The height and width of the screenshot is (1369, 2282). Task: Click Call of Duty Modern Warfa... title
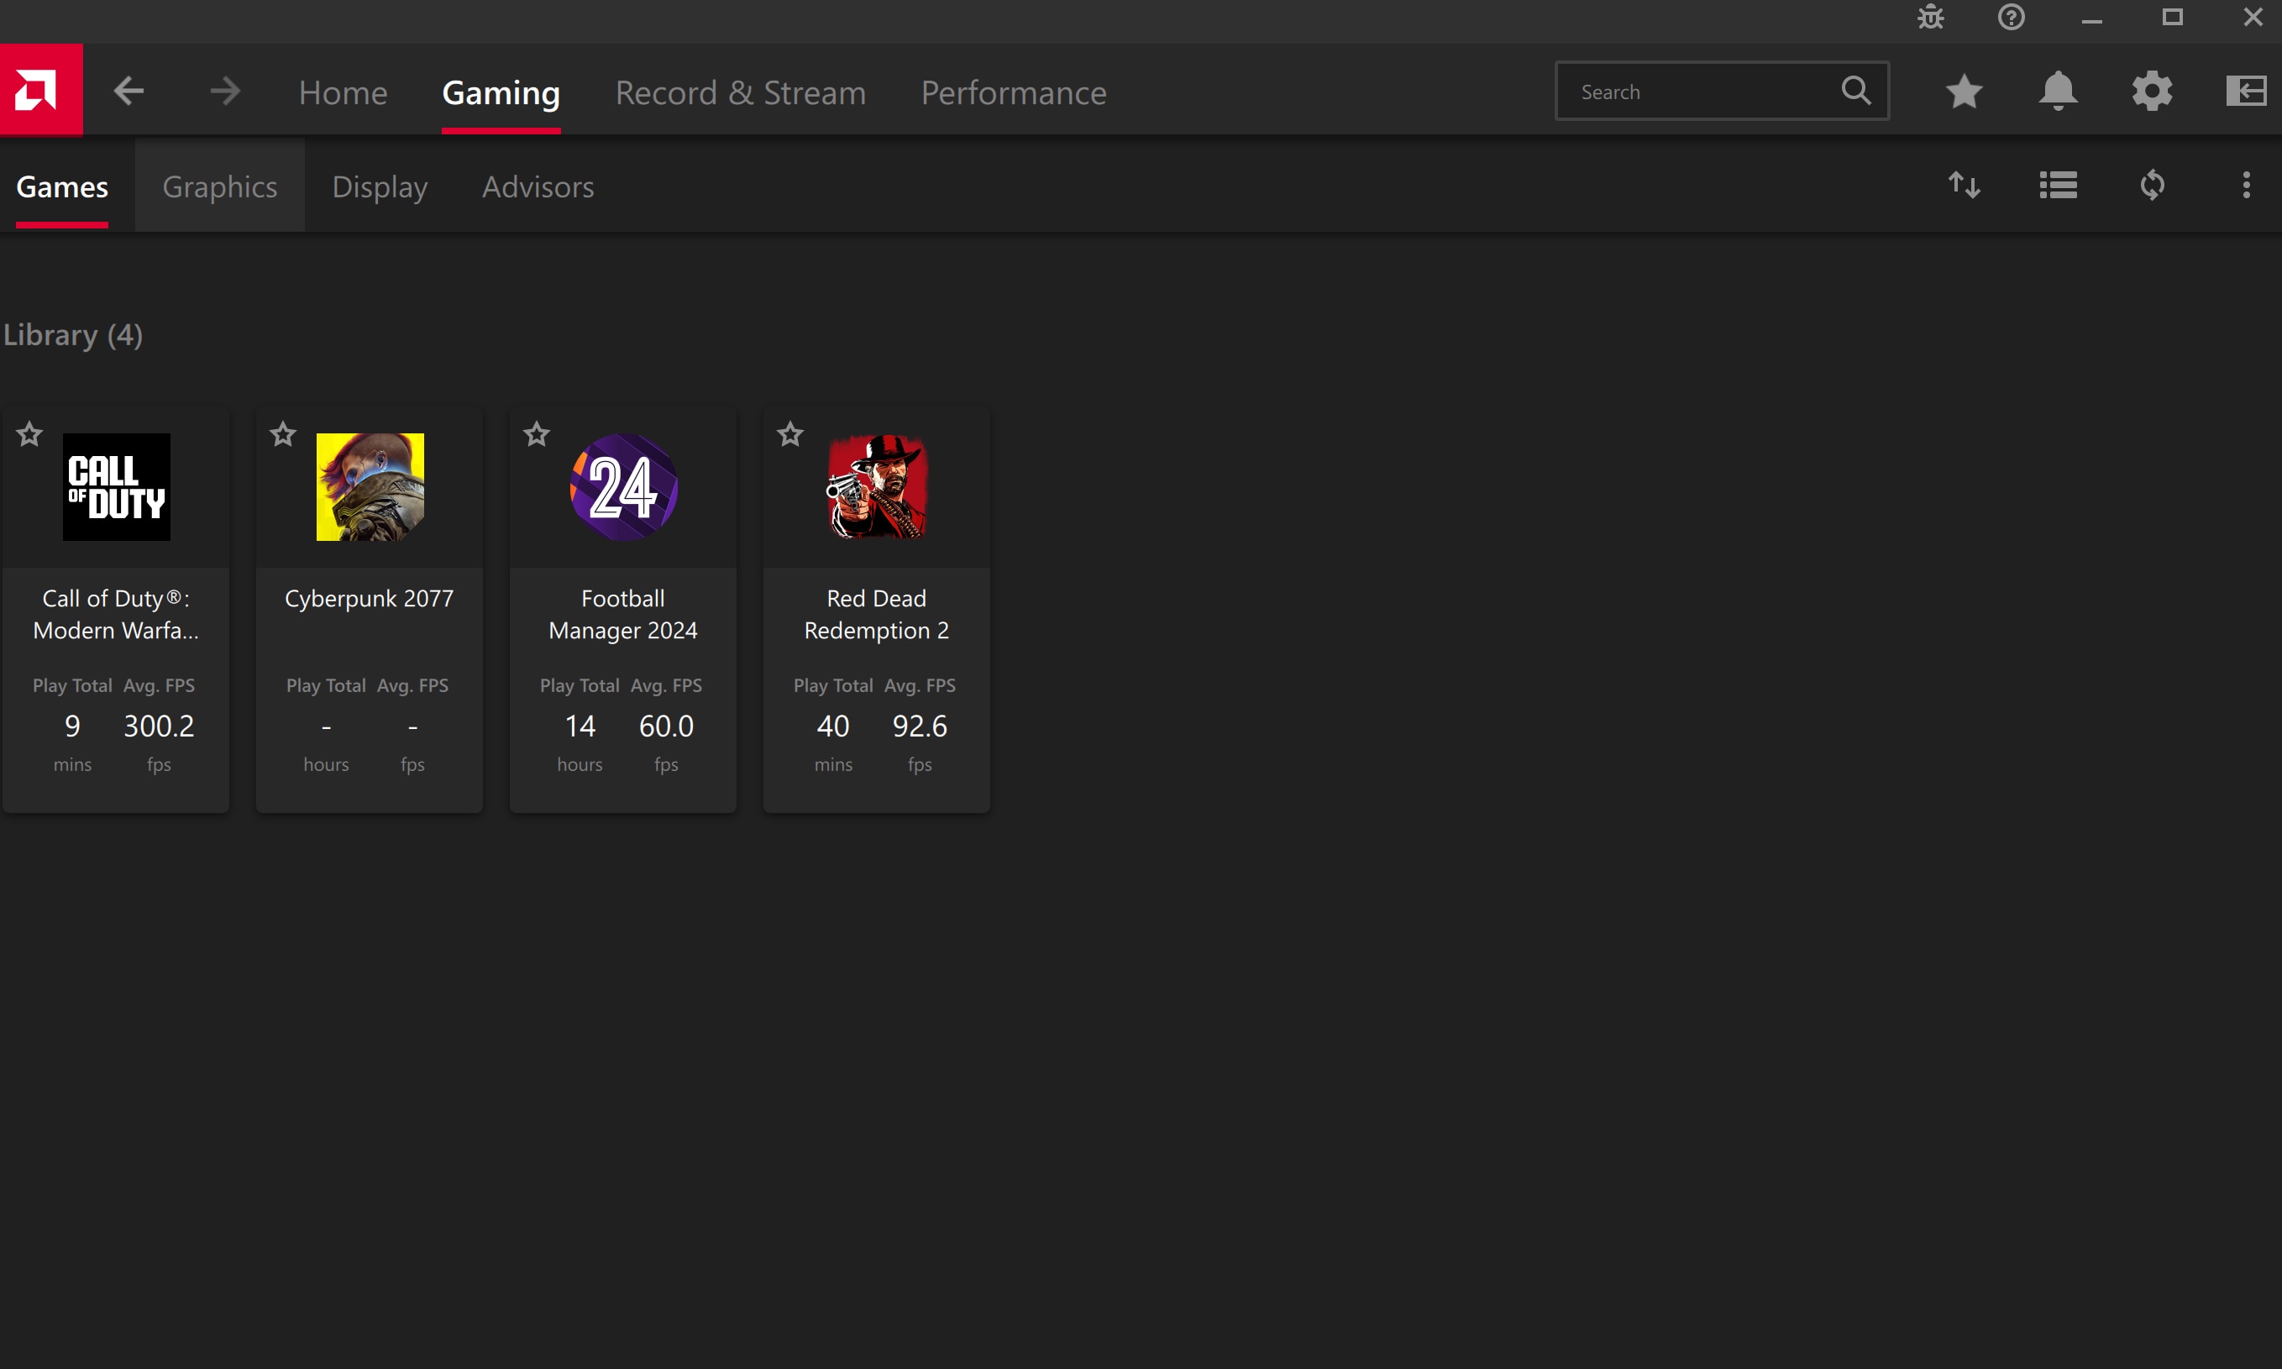[116, 615]
